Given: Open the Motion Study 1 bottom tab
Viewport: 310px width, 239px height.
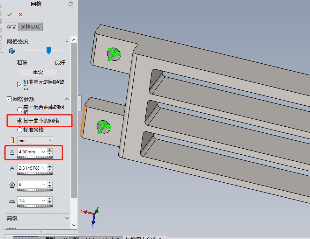Looking at the screenshot, I should click(103, 238).
